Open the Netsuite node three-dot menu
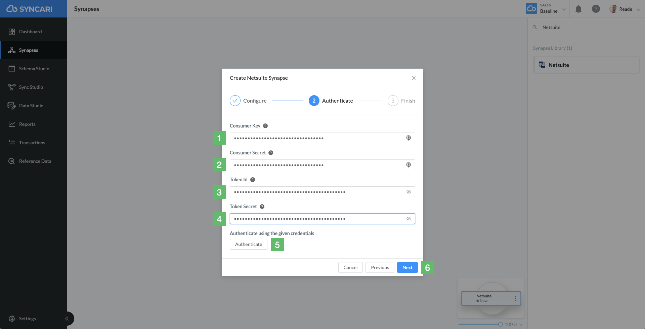The height and width of the screenshot is (329, 645). pyautogui.click(x=515, y=298)
